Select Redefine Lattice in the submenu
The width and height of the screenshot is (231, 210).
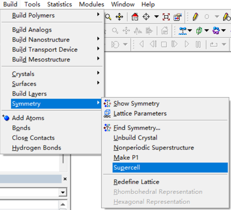click(165, 182)
